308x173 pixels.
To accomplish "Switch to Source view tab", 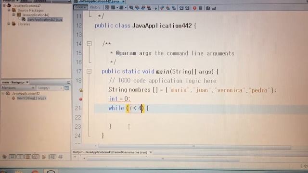I will [x=80, y=7].
